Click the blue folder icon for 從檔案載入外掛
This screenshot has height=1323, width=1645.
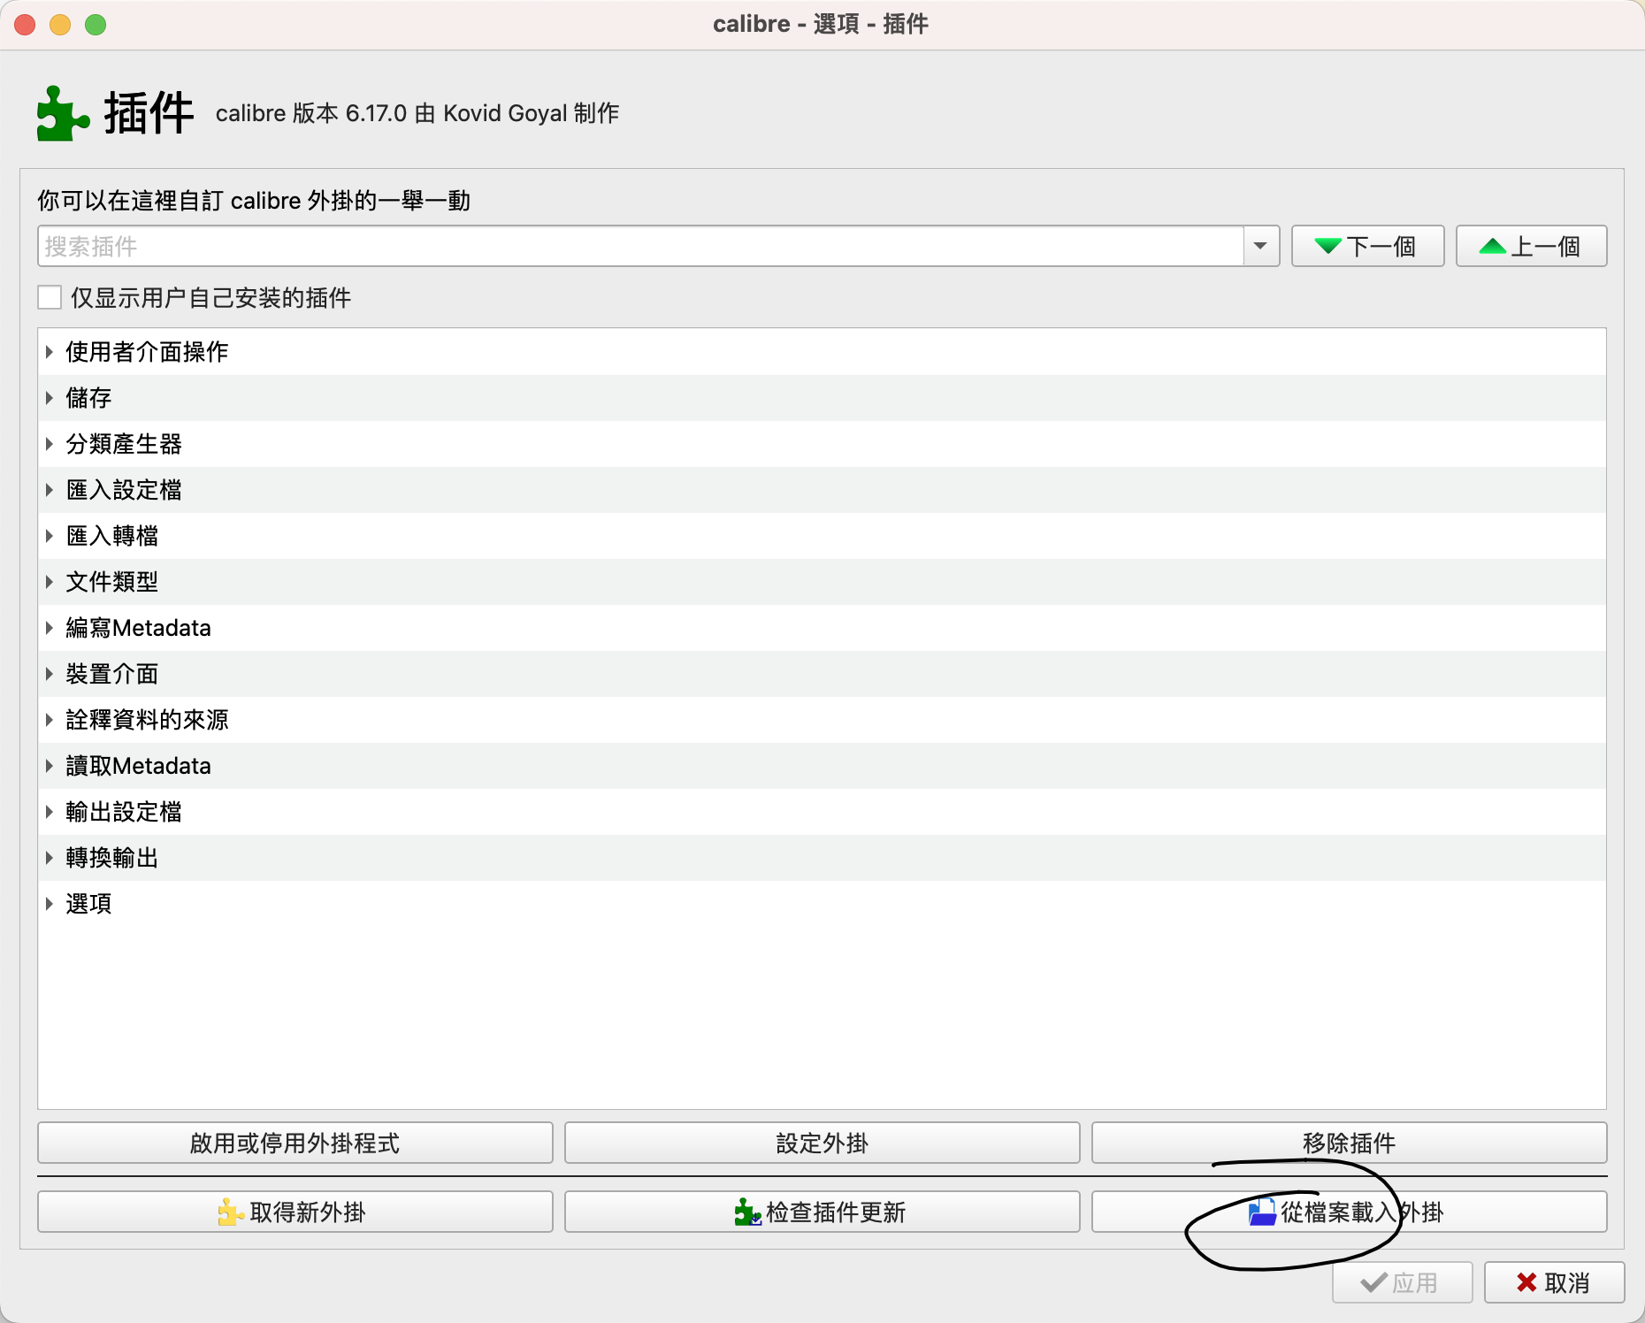pyautogui.click(x=1261, y=1212)
